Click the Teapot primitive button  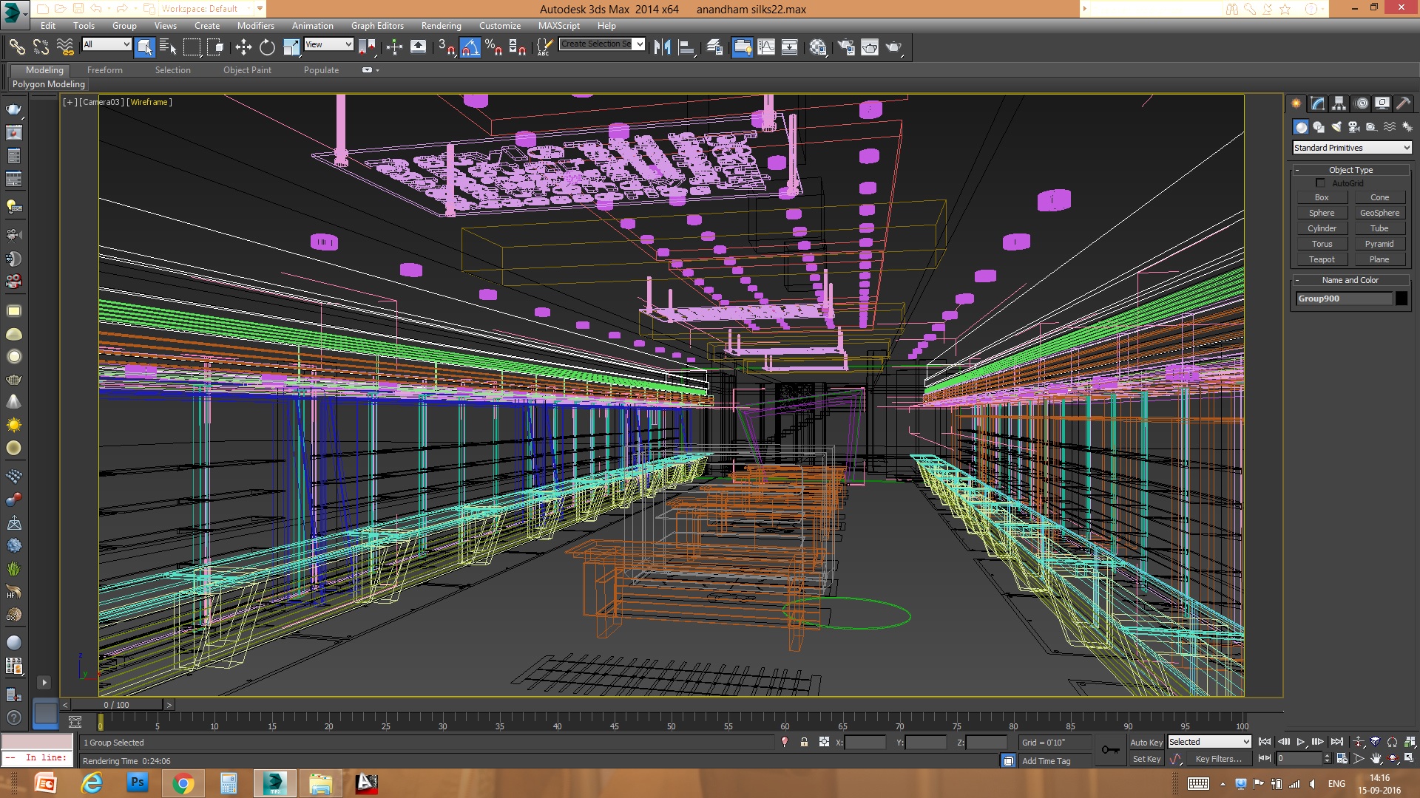pos(1322,259)
